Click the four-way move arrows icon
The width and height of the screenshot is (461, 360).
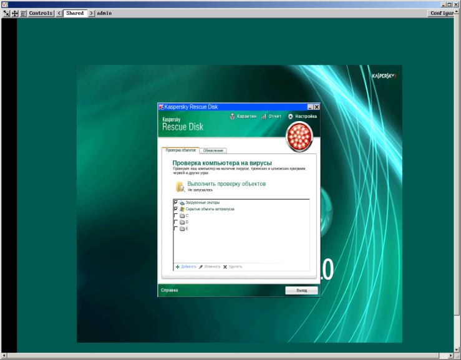tap(15, 13)
